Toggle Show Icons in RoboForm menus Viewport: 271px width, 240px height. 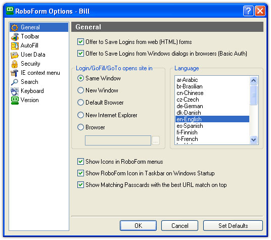tap(80, 162)
